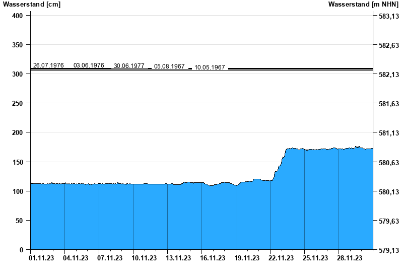Select the 580,63 tick on right axis
The height and width of the screenshot is (277, 403).
[386, 163]
